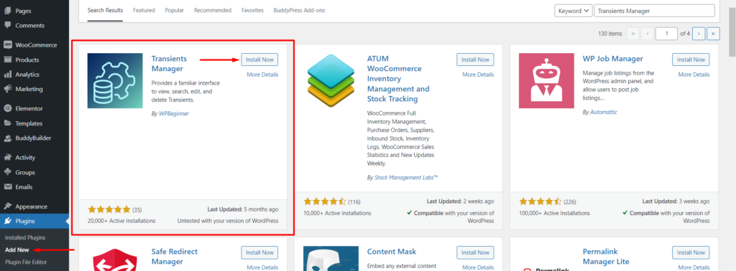Click the Emails envelope icon
The image size is (736, 271).
pyautogui.click(x=7, y=186)
